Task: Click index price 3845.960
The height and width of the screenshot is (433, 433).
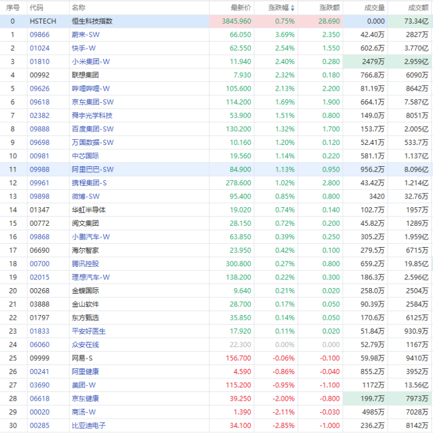Action: (x=236, y=21)
